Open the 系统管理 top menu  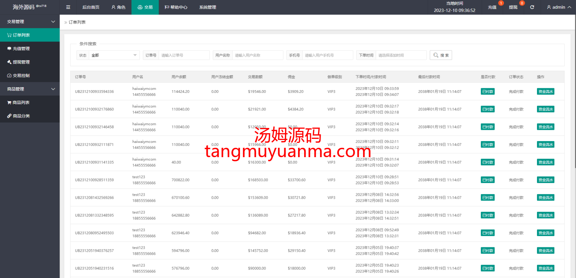pyautogui.click(x=207, y=7)
